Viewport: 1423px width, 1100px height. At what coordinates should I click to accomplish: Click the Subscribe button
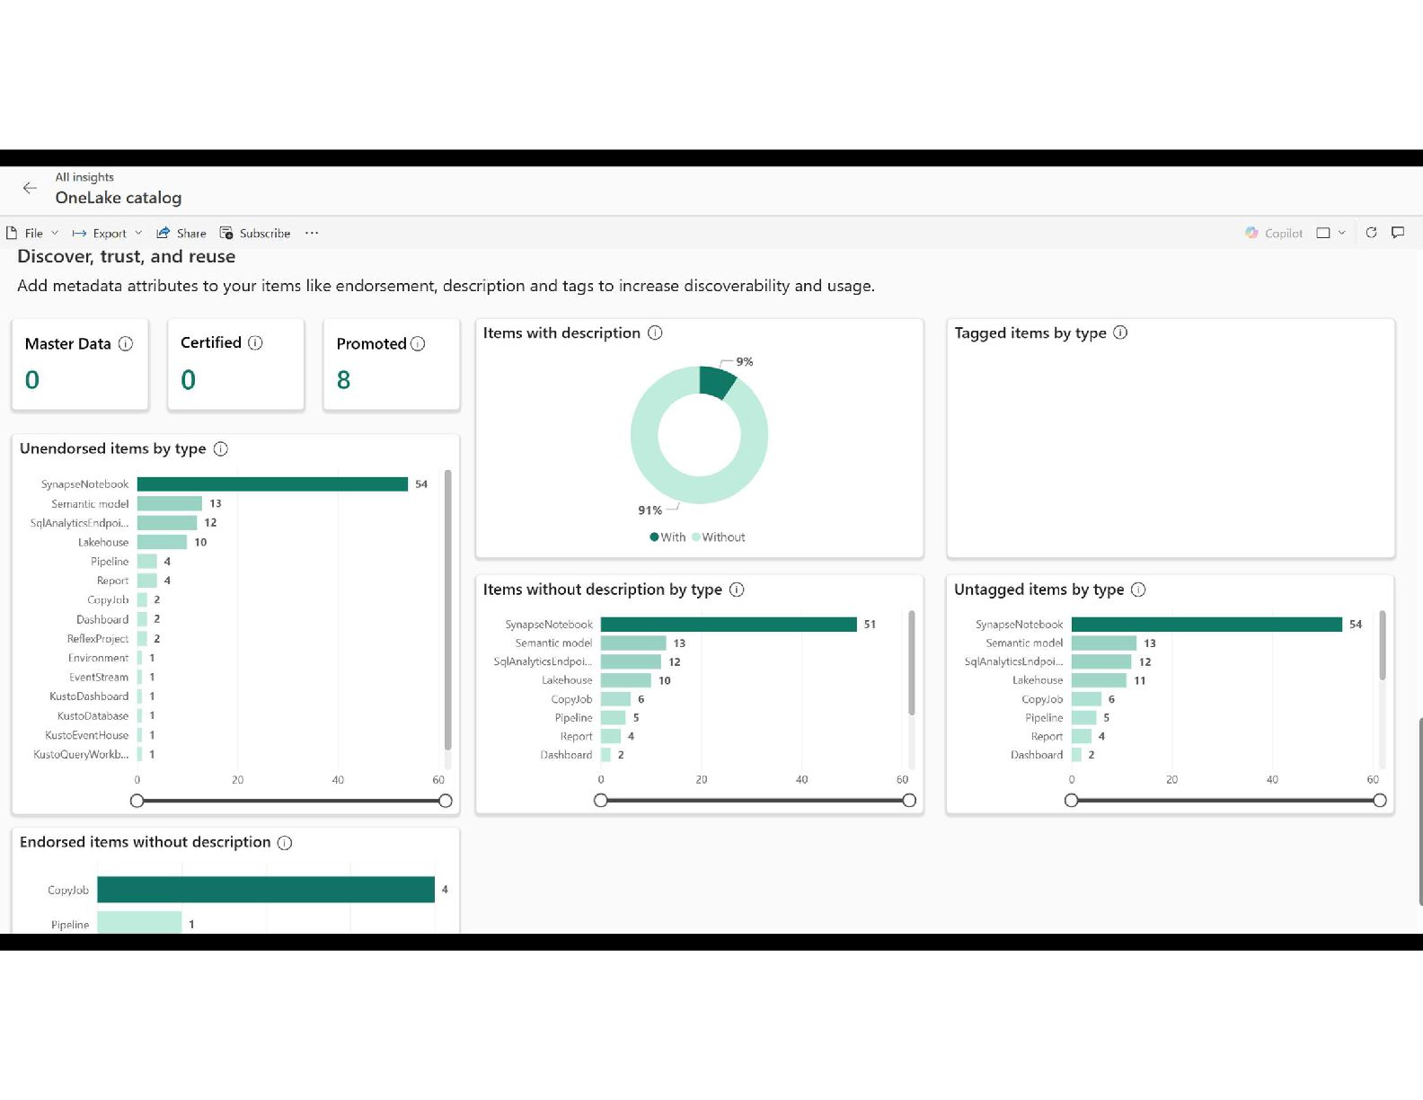pos(255,233)
